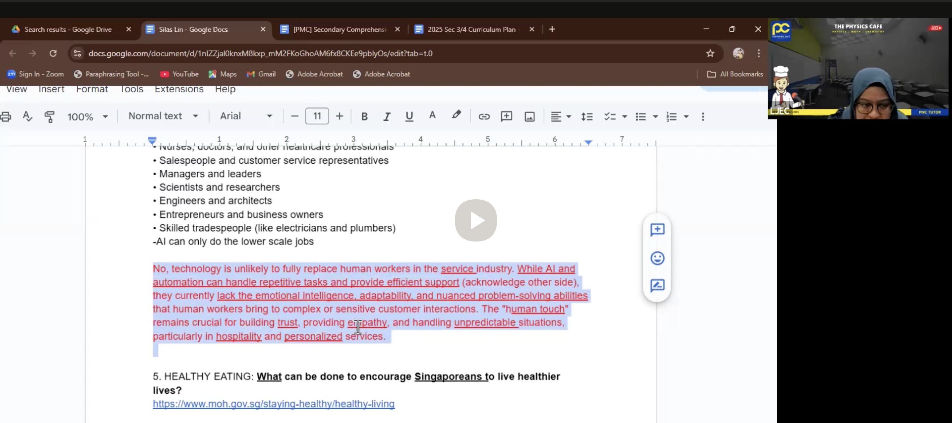Open the highlight color pen tool
Image resolution: width=952 pixels, height=423 pixels.
(x=456, y=115)
